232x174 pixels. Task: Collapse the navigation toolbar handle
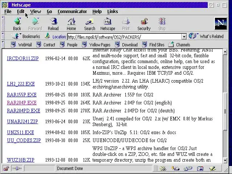(3, 24)
